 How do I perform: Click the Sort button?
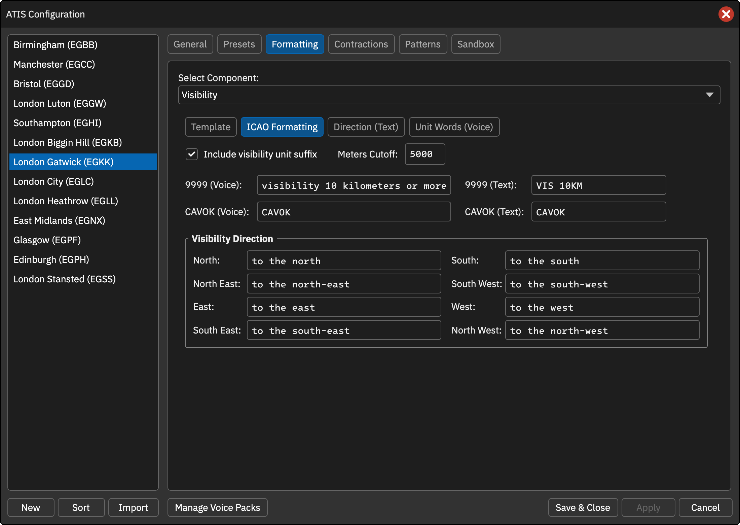[x=81, y=508]
